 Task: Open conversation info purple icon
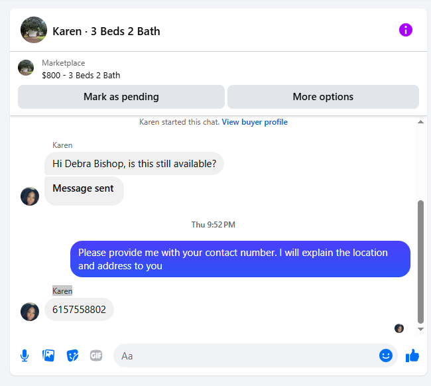click(406, 30)
